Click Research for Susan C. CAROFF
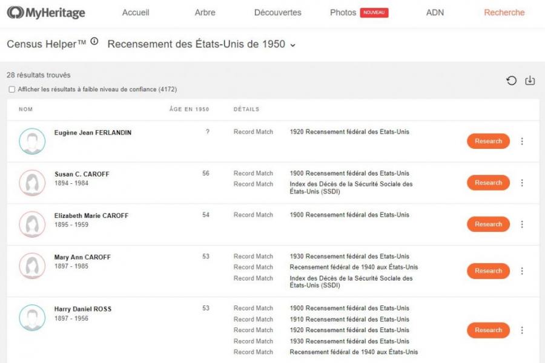The height and width of the screenshot is (363, 545). point(488,183)
